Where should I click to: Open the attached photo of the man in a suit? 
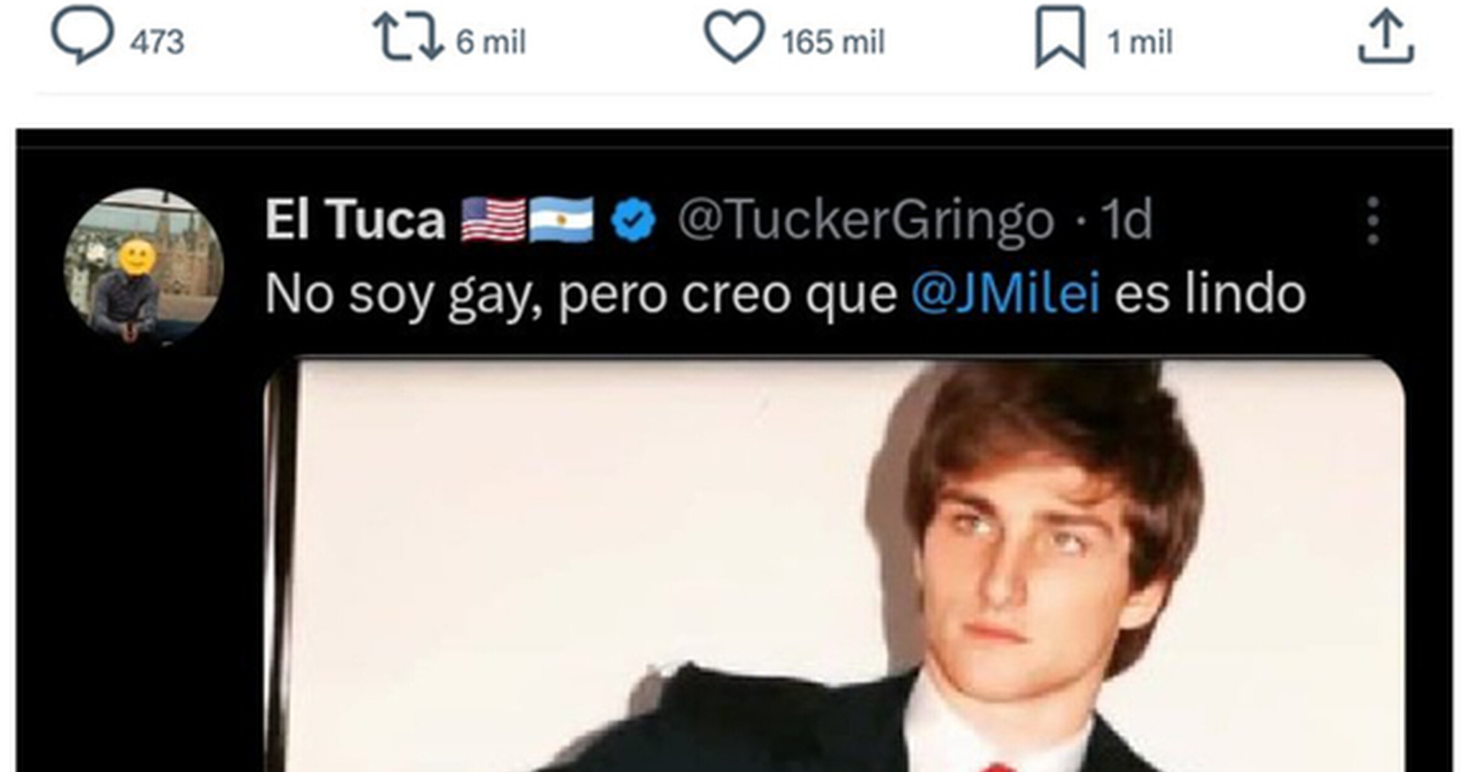pyautogui.click(x=834, y=565)
